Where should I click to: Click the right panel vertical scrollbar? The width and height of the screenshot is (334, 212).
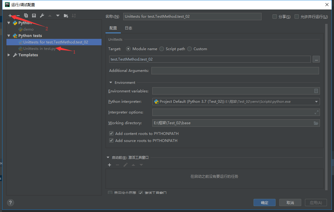click(326, 106)
